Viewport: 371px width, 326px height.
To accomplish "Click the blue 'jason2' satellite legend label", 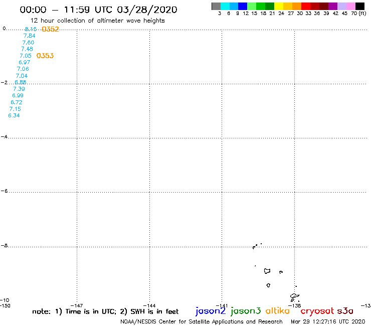I will coord(211,311).
